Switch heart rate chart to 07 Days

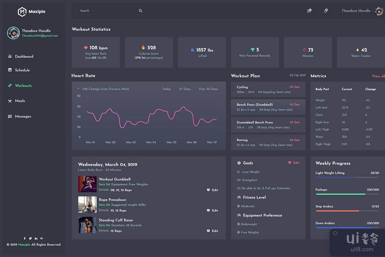[x=185, y=89]
